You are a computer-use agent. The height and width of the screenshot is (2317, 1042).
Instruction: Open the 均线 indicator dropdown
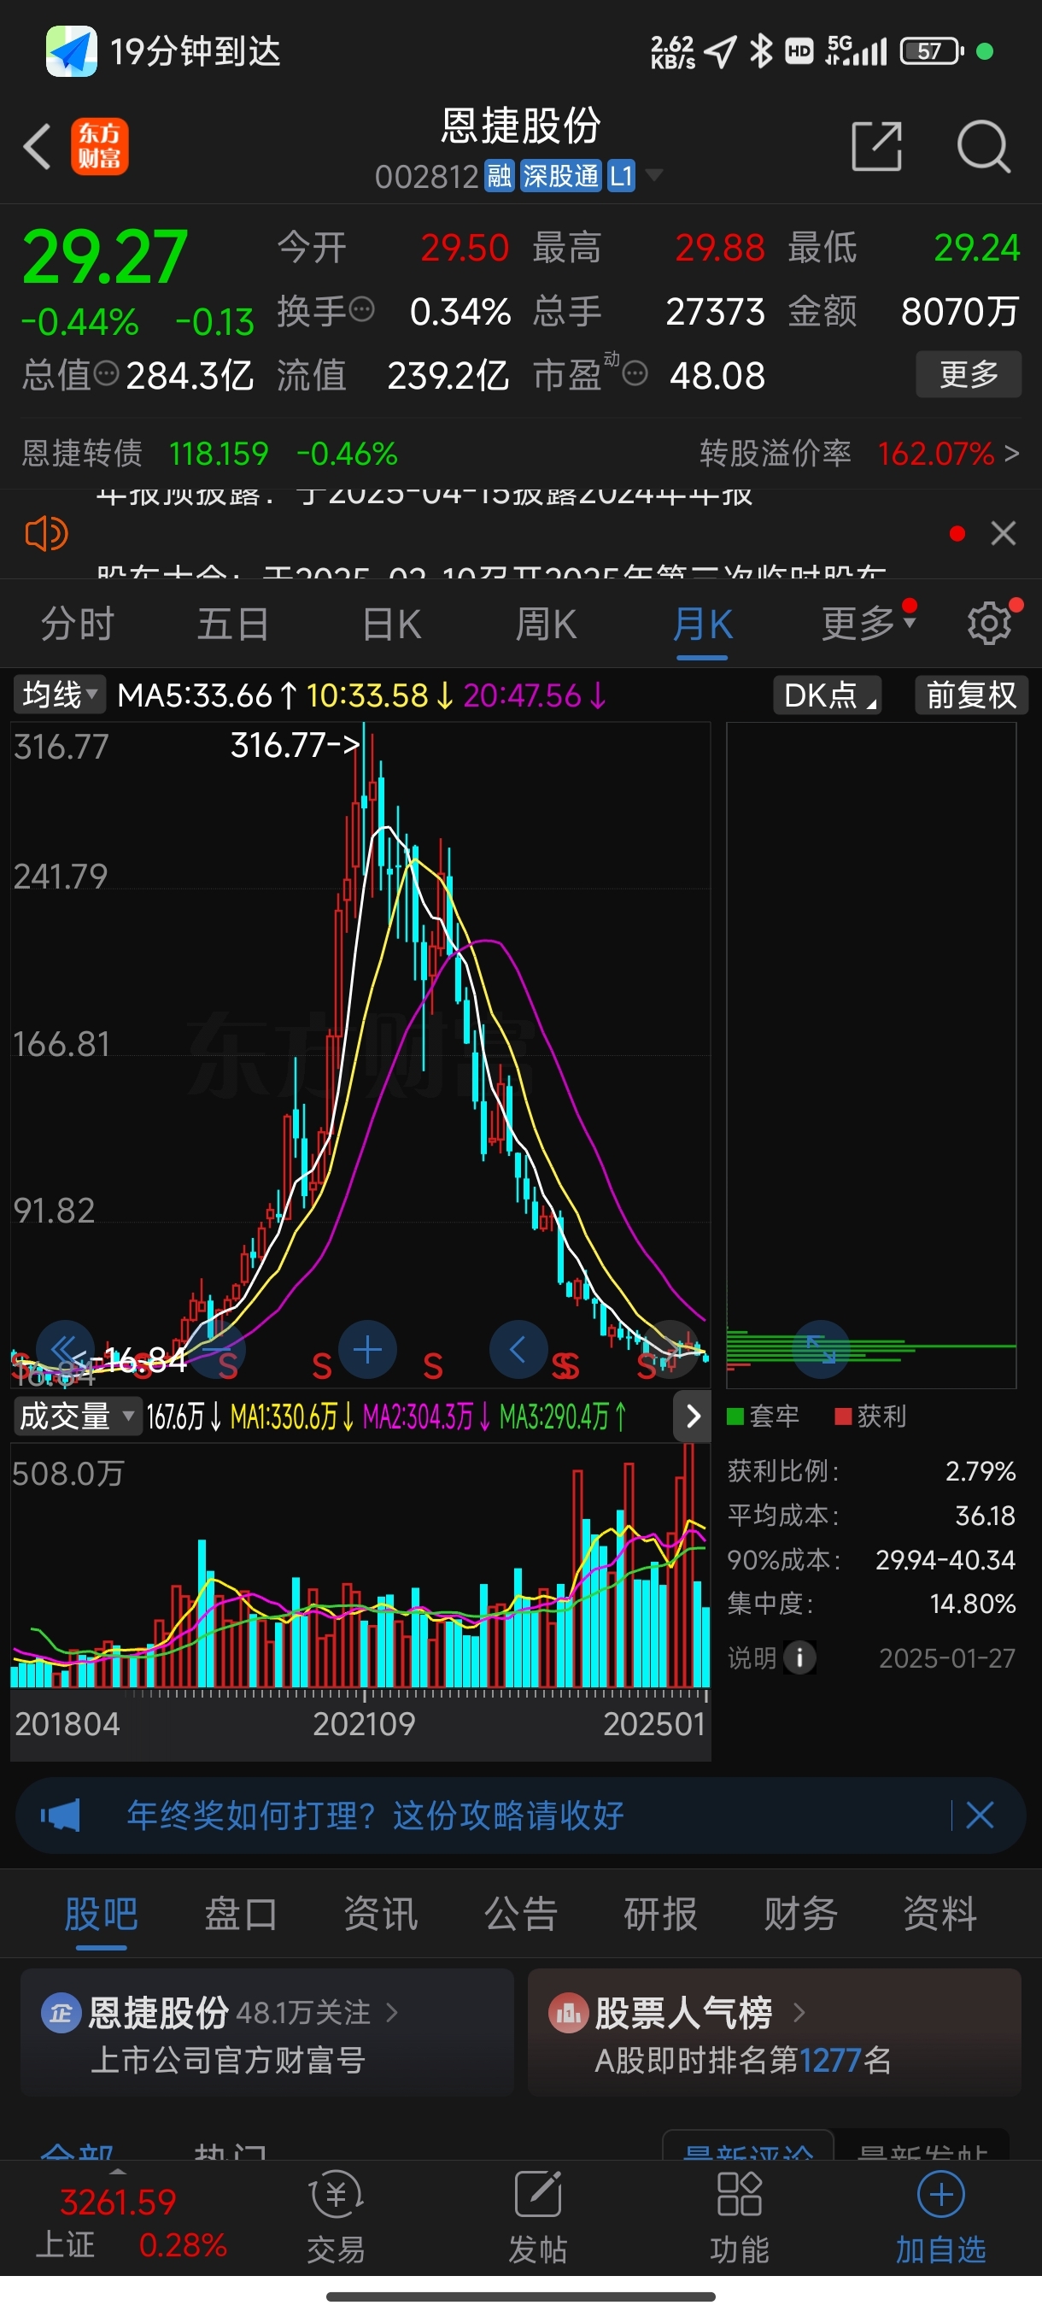[59, 695]
